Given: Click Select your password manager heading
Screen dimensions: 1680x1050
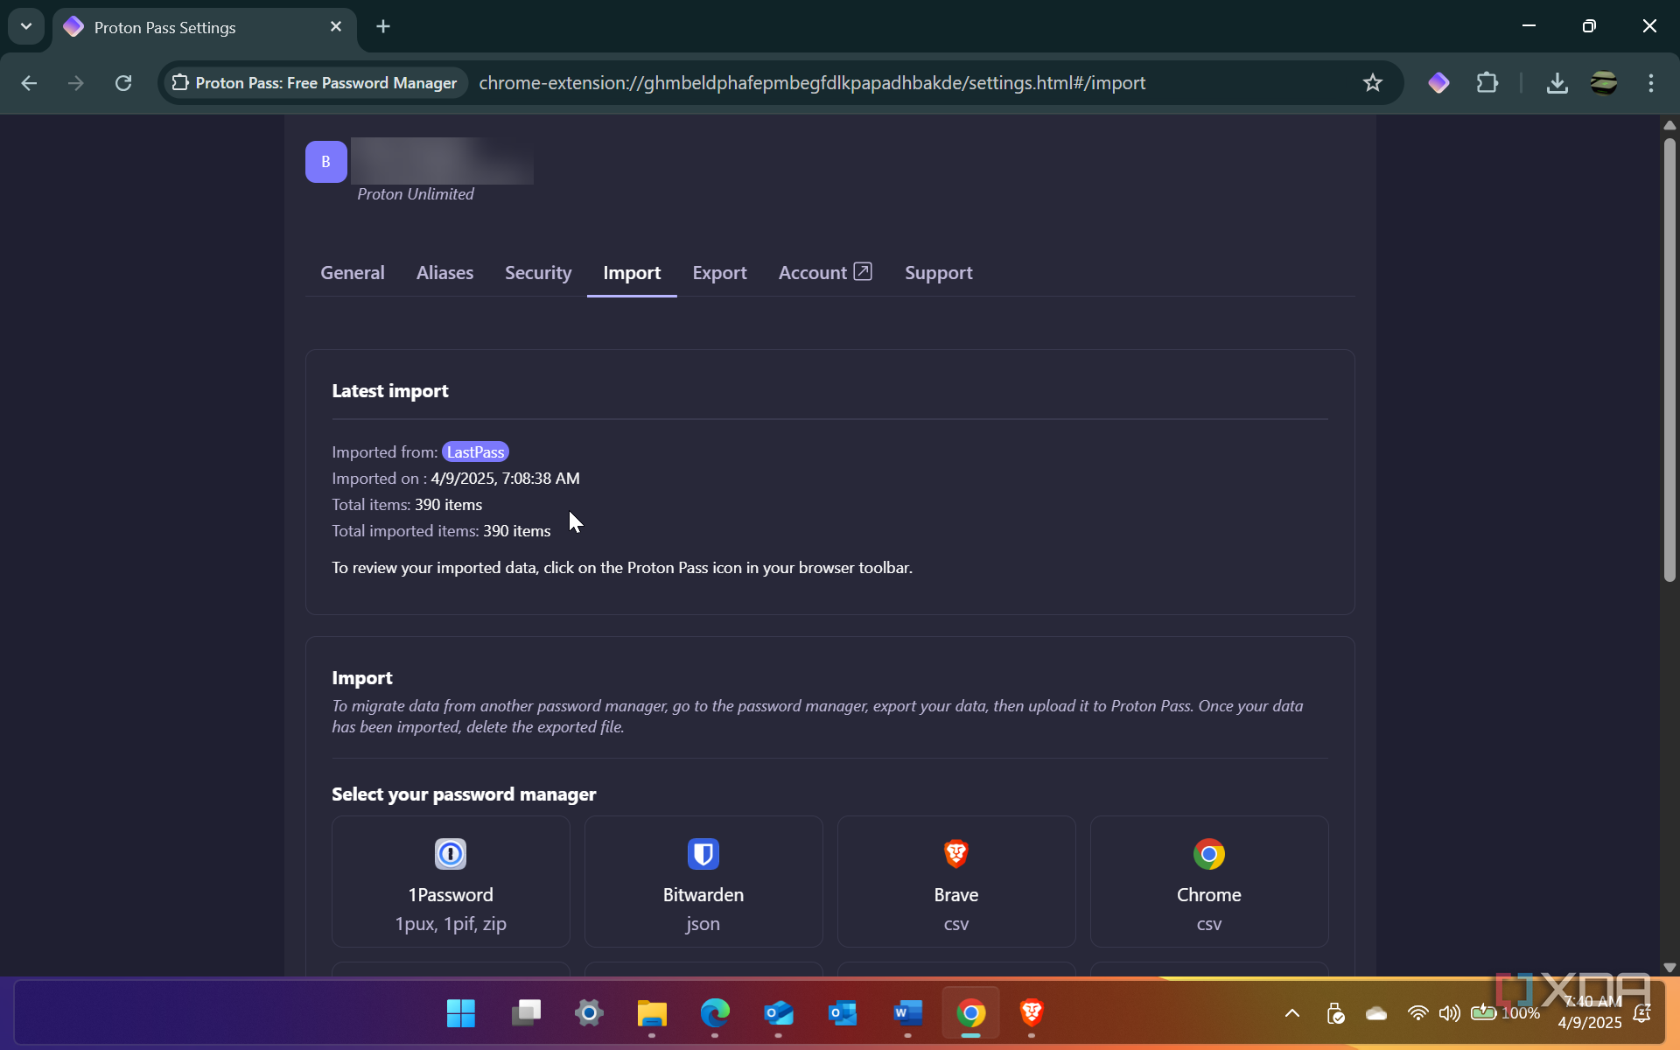Looking at the screenshot, I should 464,794.
